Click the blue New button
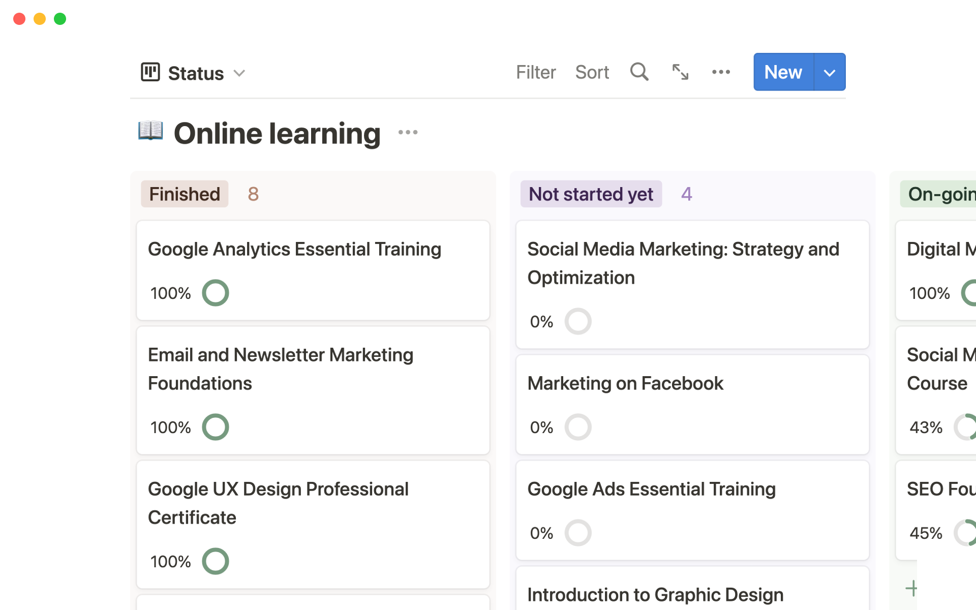The height and width of the screenshot is (610, 976). (x=783, y=72)
